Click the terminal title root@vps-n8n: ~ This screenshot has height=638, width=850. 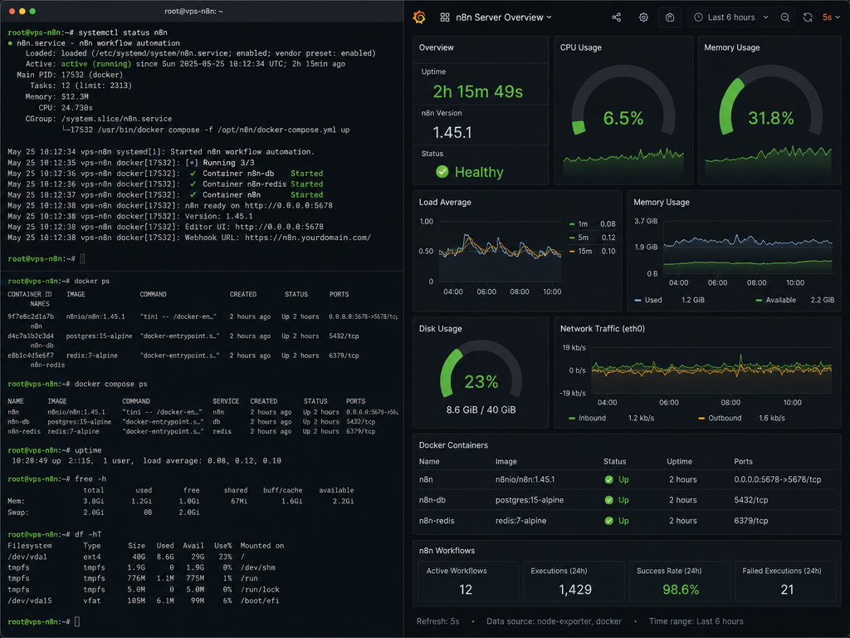(193, 12)
